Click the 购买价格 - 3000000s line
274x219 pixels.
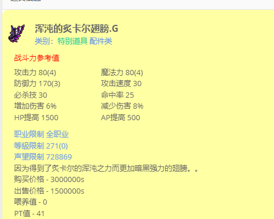[49, 180]
